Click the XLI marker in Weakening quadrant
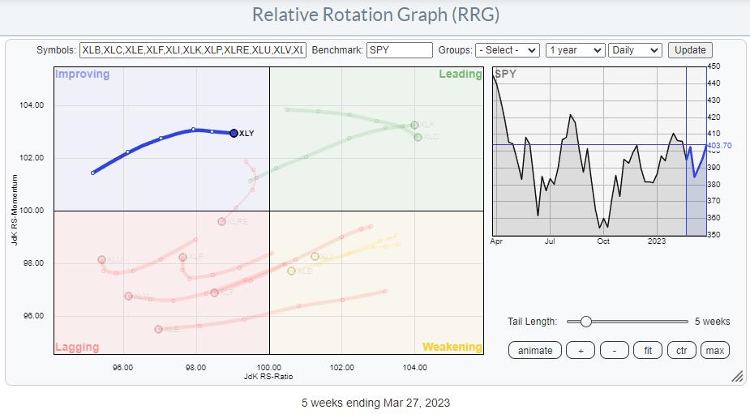Screen dimensions: 750x414 315,256
